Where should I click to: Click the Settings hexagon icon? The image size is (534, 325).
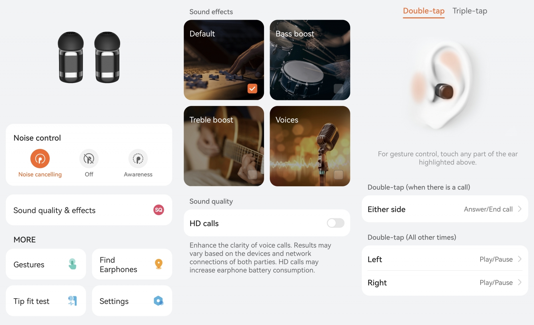click(159, 301)
